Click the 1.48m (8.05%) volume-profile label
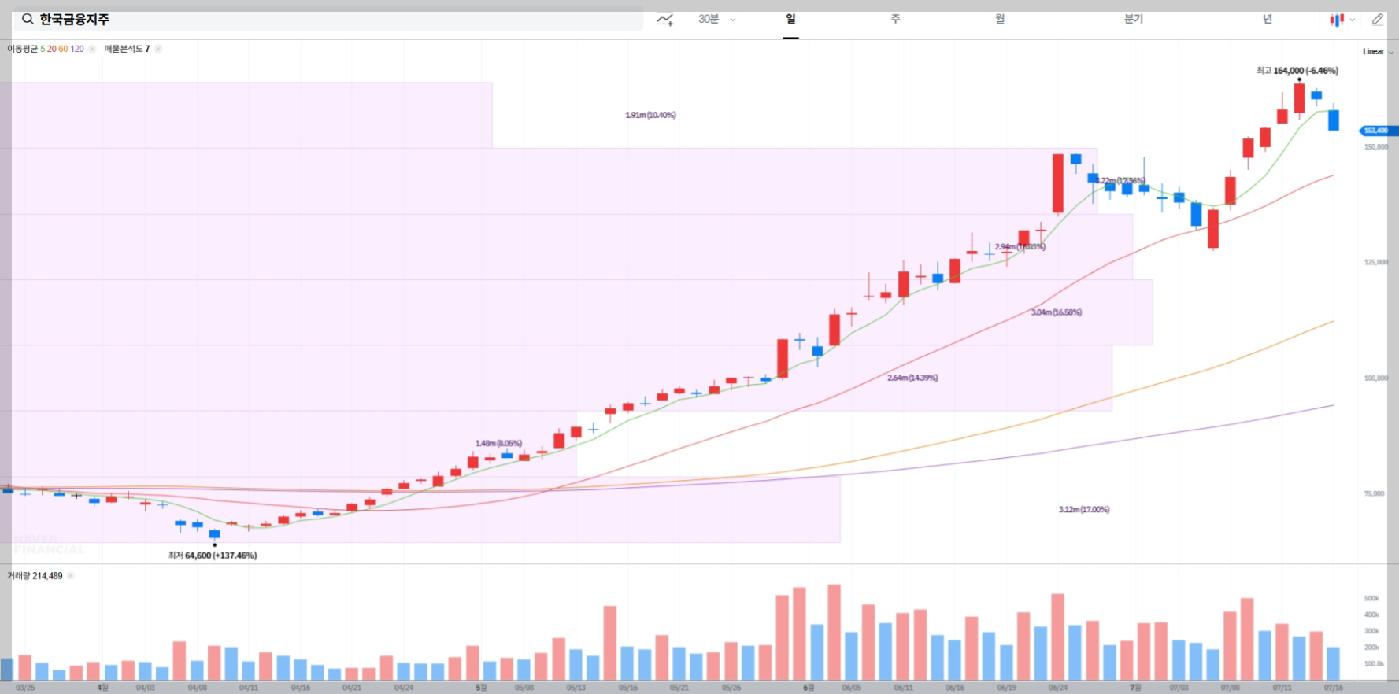Screen dimensions: 1399x694 [x=498, y=444]
